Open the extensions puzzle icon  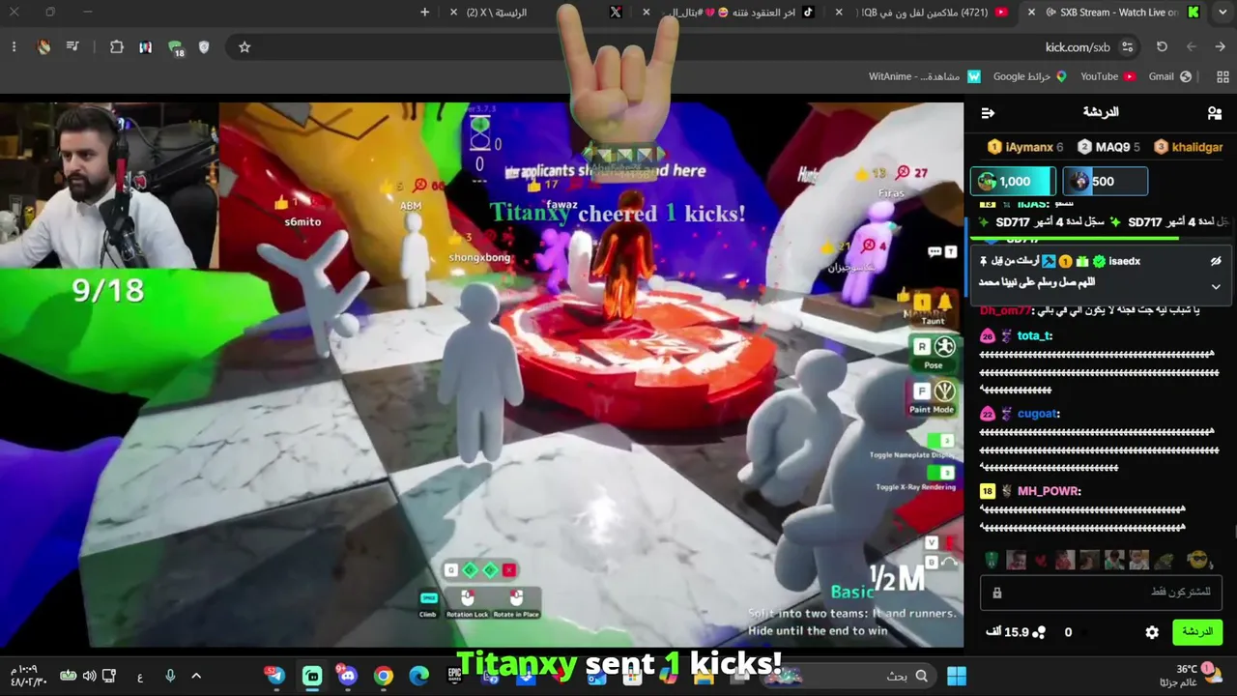coord(117,47)
